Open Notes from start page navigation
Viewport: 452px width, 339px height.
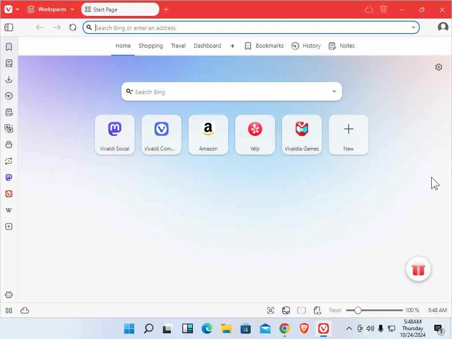[x=342, y=45]
